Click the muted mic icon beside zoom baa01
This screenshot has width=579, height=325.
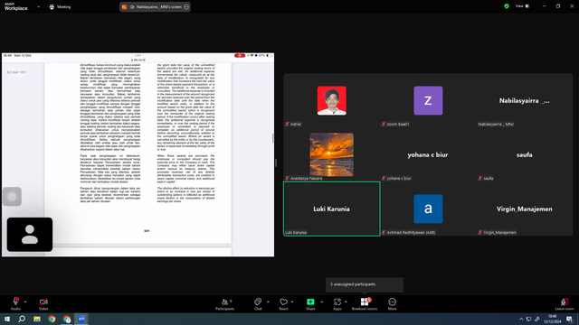[384, 125]
